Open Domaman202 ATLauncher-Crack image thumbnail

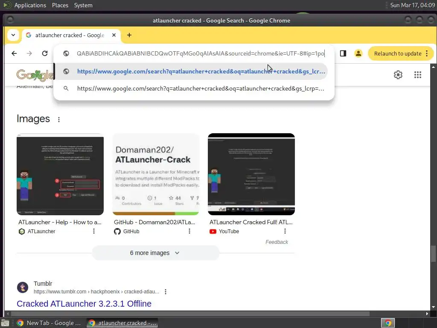156,174
